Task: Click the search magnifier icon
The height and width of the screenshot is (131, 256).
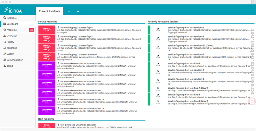Action: 4,18
